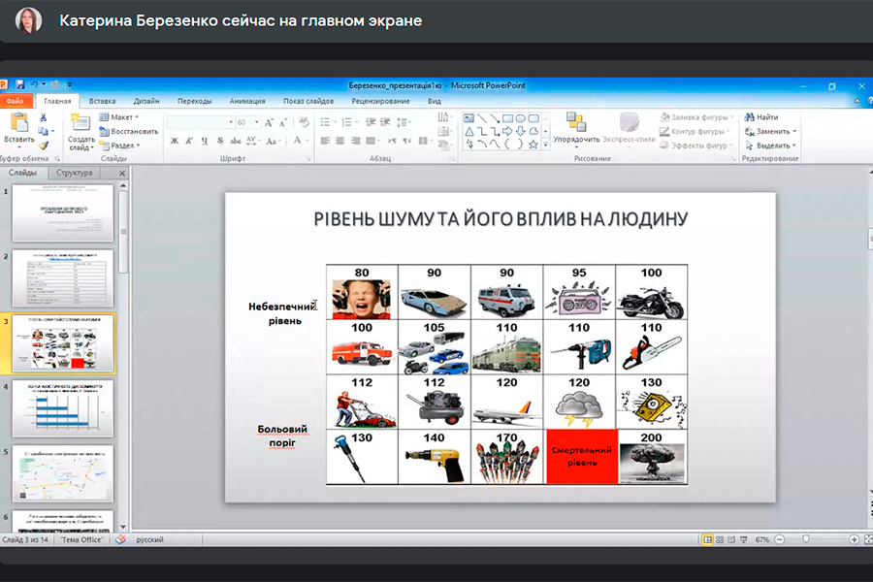The height and width of the screenshot is (582, 873).
Task: Click the spell check icon in status bar
Action: pyautogui.click(x=121, y=539)
